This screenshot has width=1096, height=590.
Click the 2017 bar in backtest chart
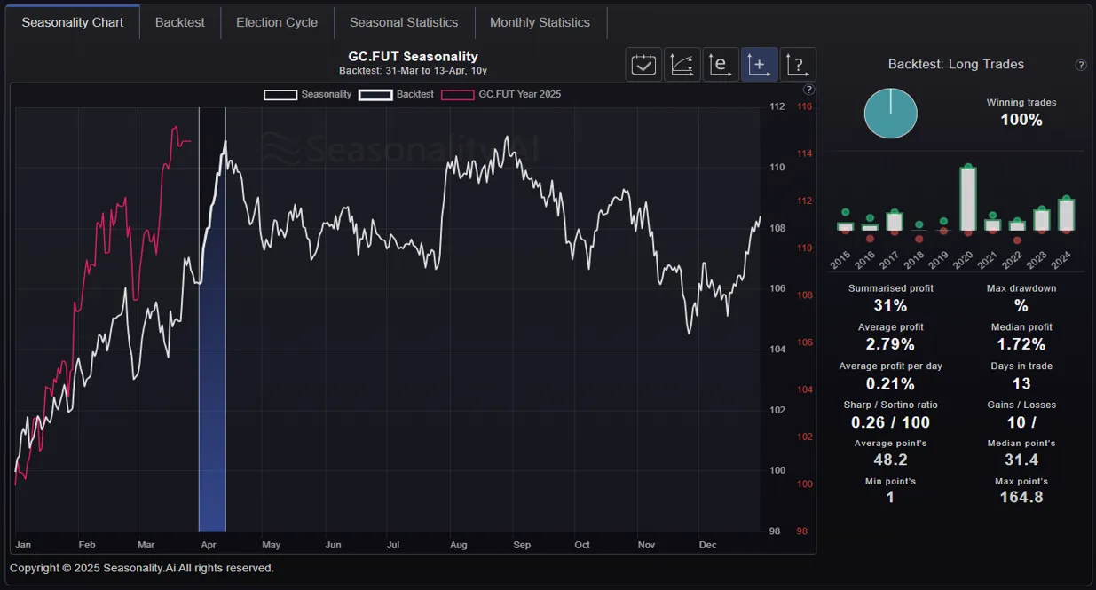[895, 221]
